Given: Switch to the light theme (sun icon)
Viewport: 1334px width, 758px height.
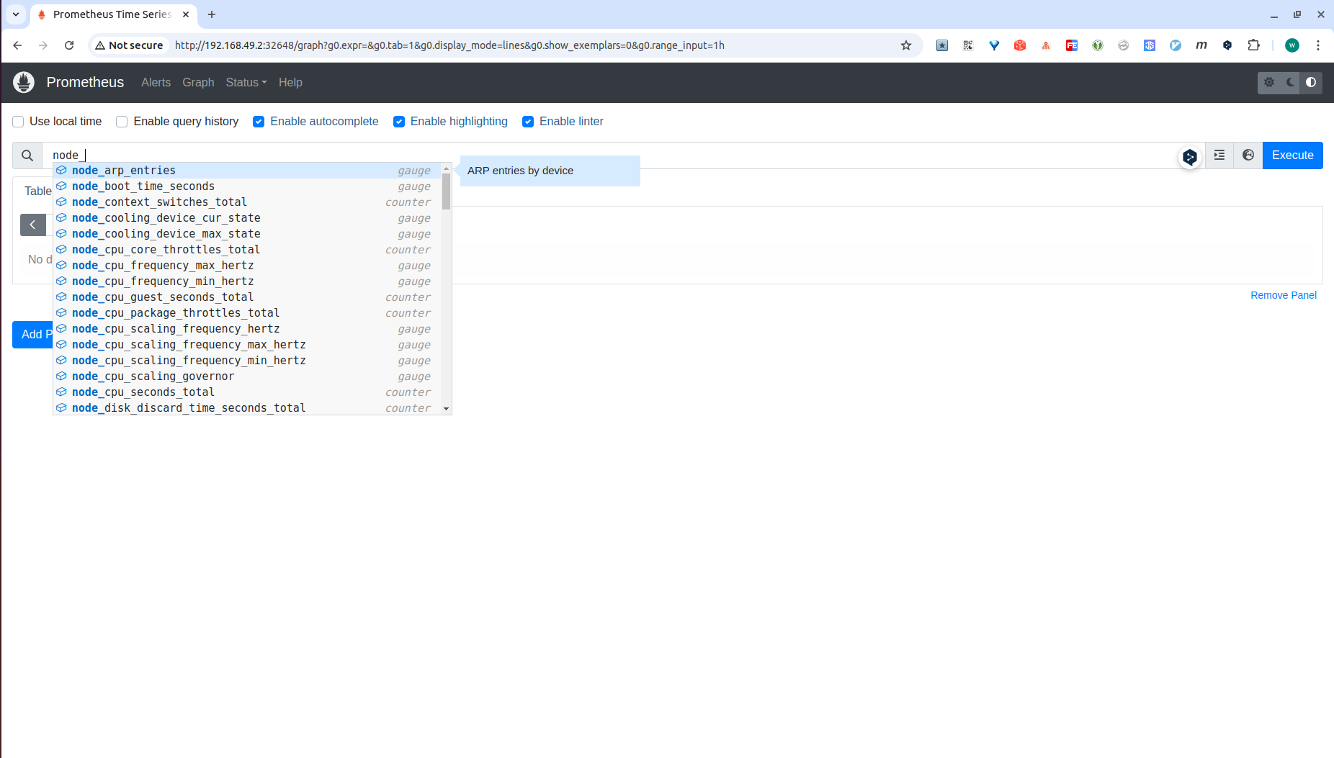Looking at the screenshot, I should 1269,82.
